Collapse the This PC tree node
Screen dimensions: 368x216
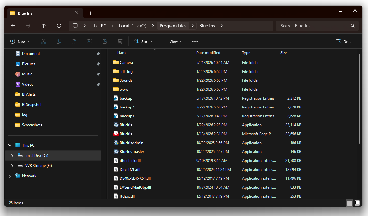10,145
